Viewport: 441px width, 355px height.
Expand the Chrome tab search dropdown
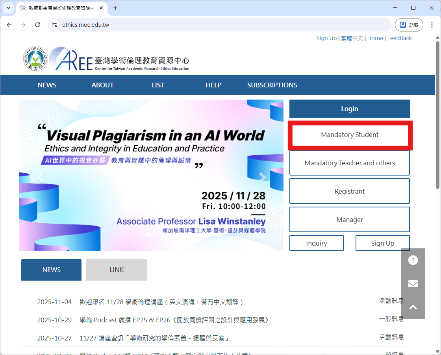pyautogui.click(x=8, y=8)
